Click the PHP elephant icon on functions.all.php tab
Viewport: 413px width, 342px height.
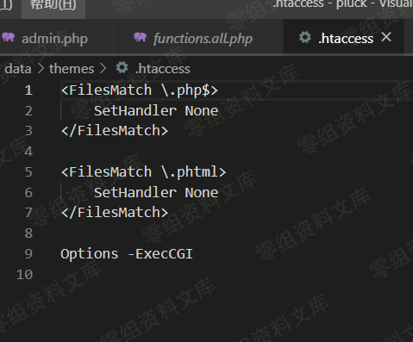(140, 37)
